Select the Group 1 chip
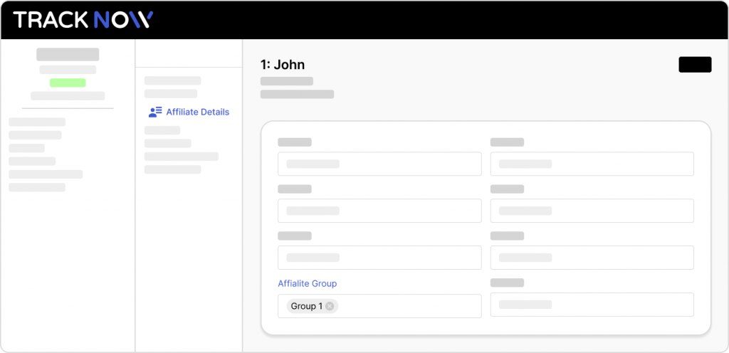This screenshot has width=729, height=353. (x=313, y=306)
